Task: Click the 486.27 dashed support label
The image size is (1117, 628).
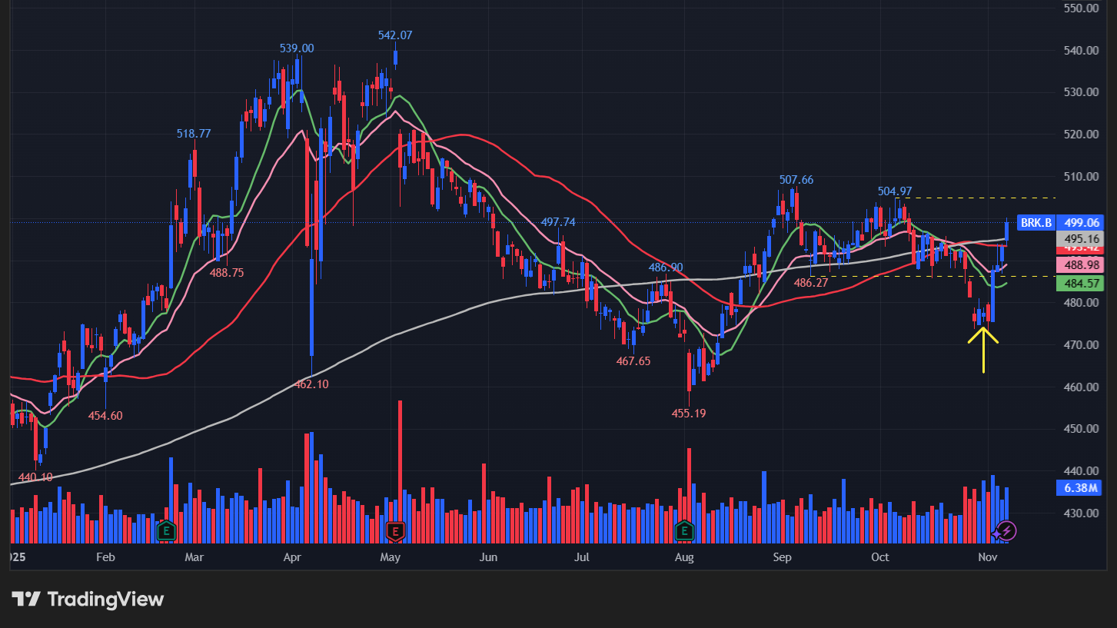Action: 811,283
